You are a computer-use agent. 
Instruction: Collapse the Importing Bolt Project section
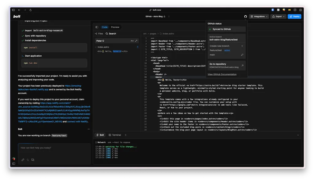pyautogui.click(x=22, y=21)
